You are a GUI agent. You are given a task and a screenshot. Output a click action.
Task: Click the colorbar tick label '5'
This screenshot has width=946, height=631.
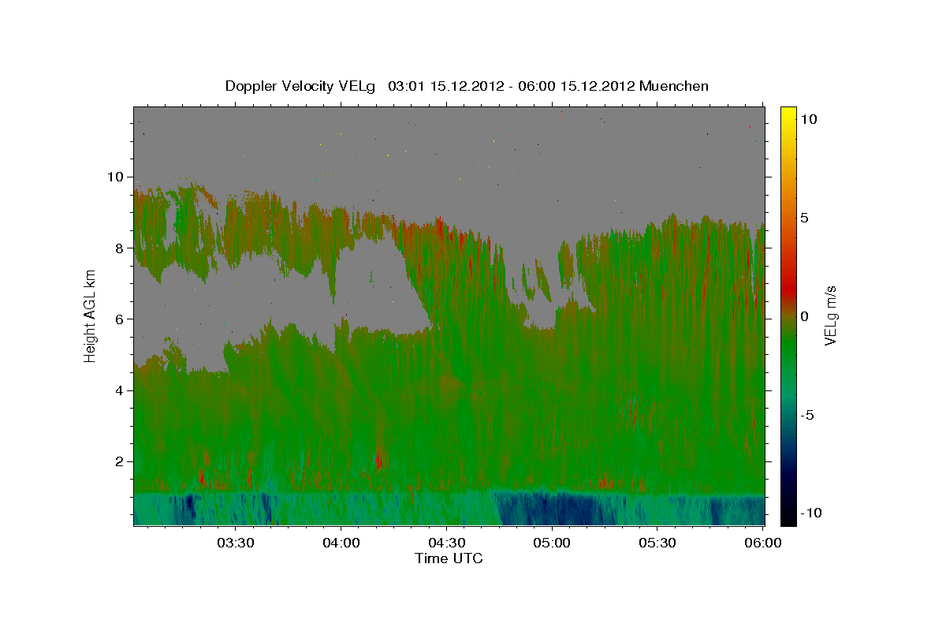[804, 218]
